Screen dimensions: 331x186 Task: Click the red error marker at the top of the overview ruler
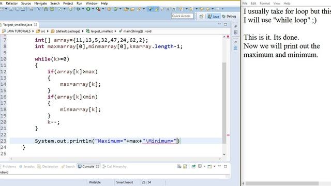point(228,37)
